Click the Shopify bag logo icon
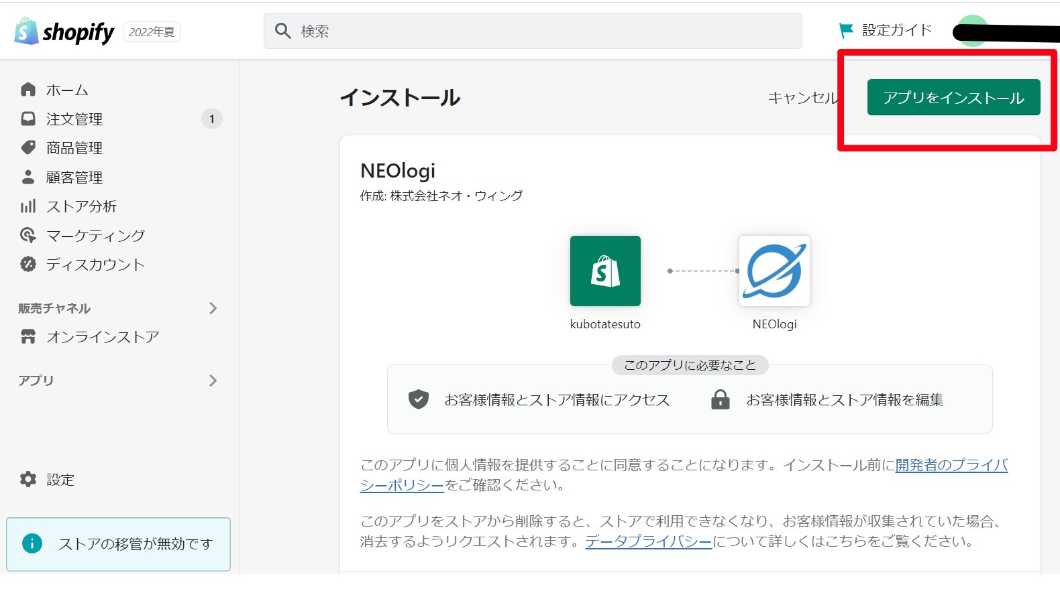Viewport: 1060px width, 603px height. (26, 31)
